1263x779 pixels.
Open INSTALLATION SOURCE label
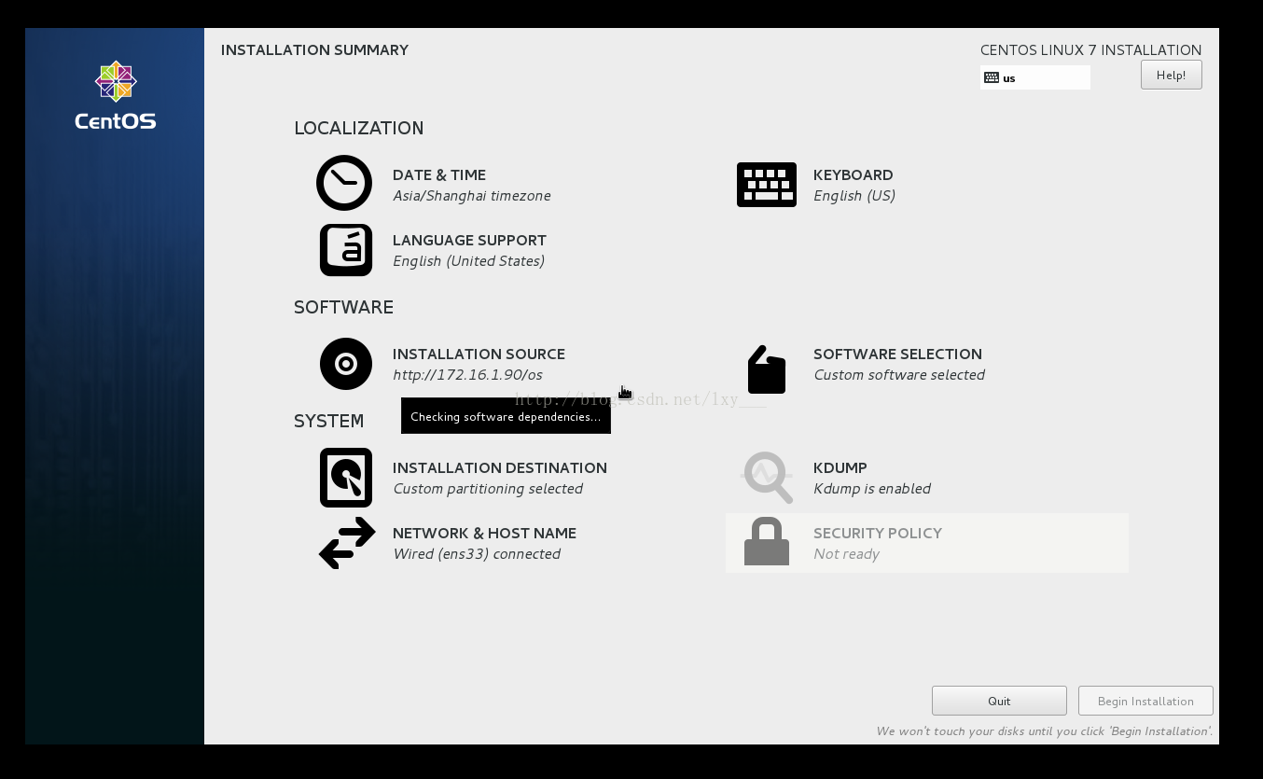tap(479, 355)
